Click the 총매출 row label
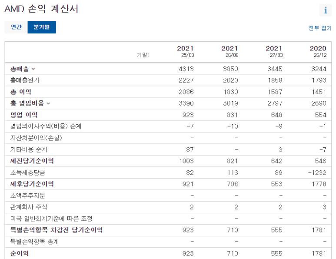The height and width of the screenshot is (259, 336). click(20, 69)
